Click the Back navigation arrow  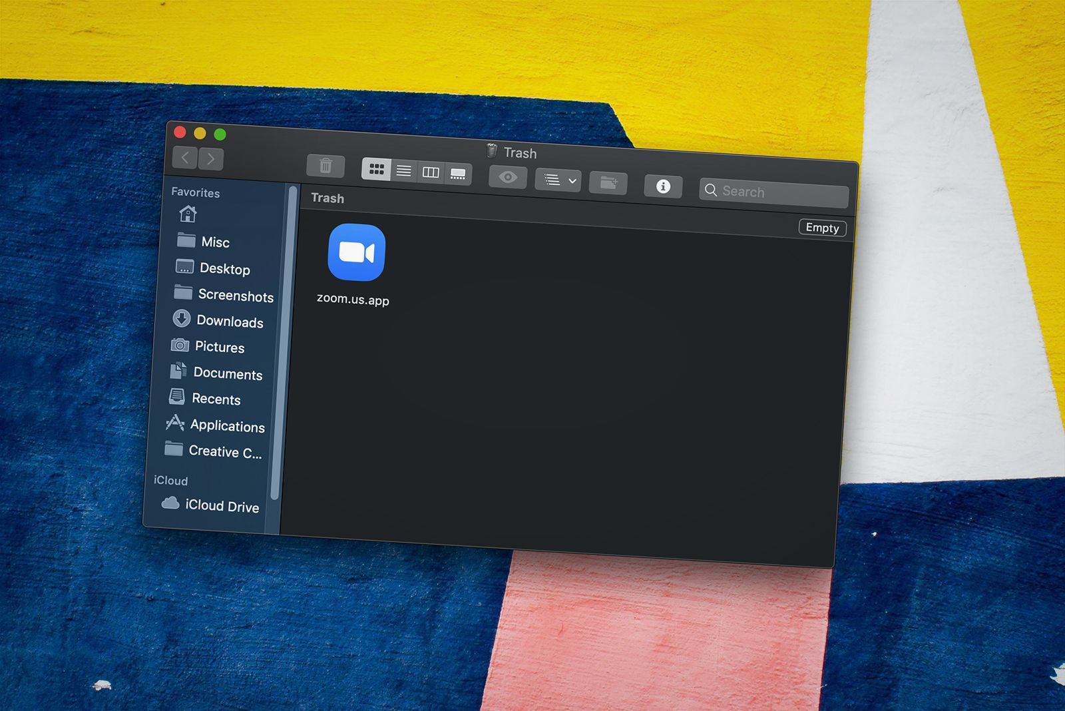click(185, 157)
